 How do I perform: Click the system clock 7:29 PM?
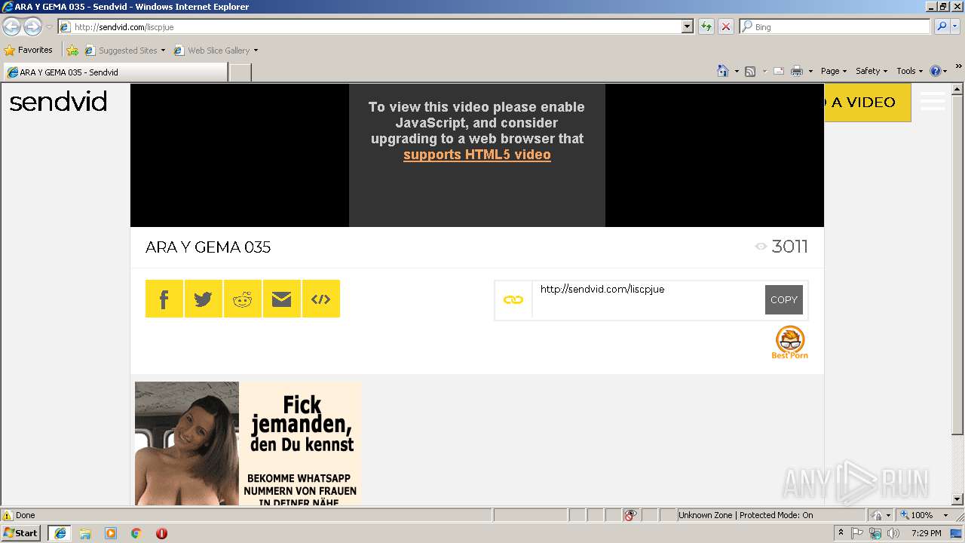click(x=926, y=533)
